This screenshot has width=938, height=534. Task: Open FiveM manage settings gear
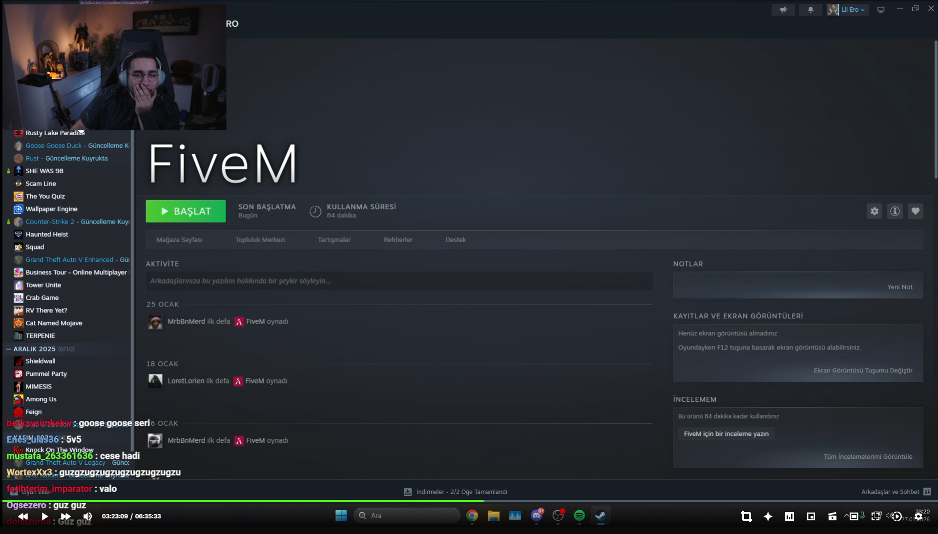[875, 211]
